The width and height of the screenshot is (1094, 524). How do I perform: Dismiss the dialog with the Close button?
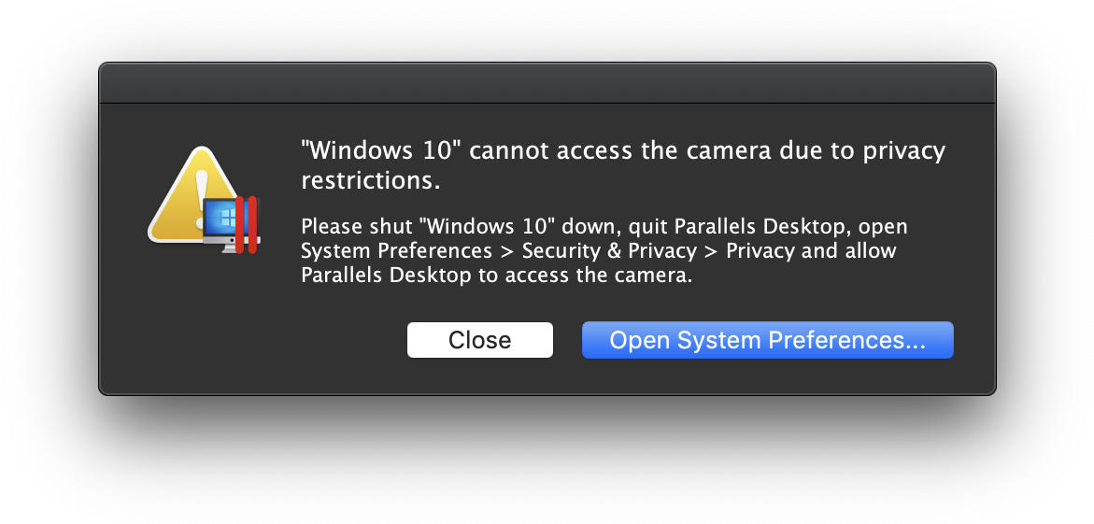480,340
